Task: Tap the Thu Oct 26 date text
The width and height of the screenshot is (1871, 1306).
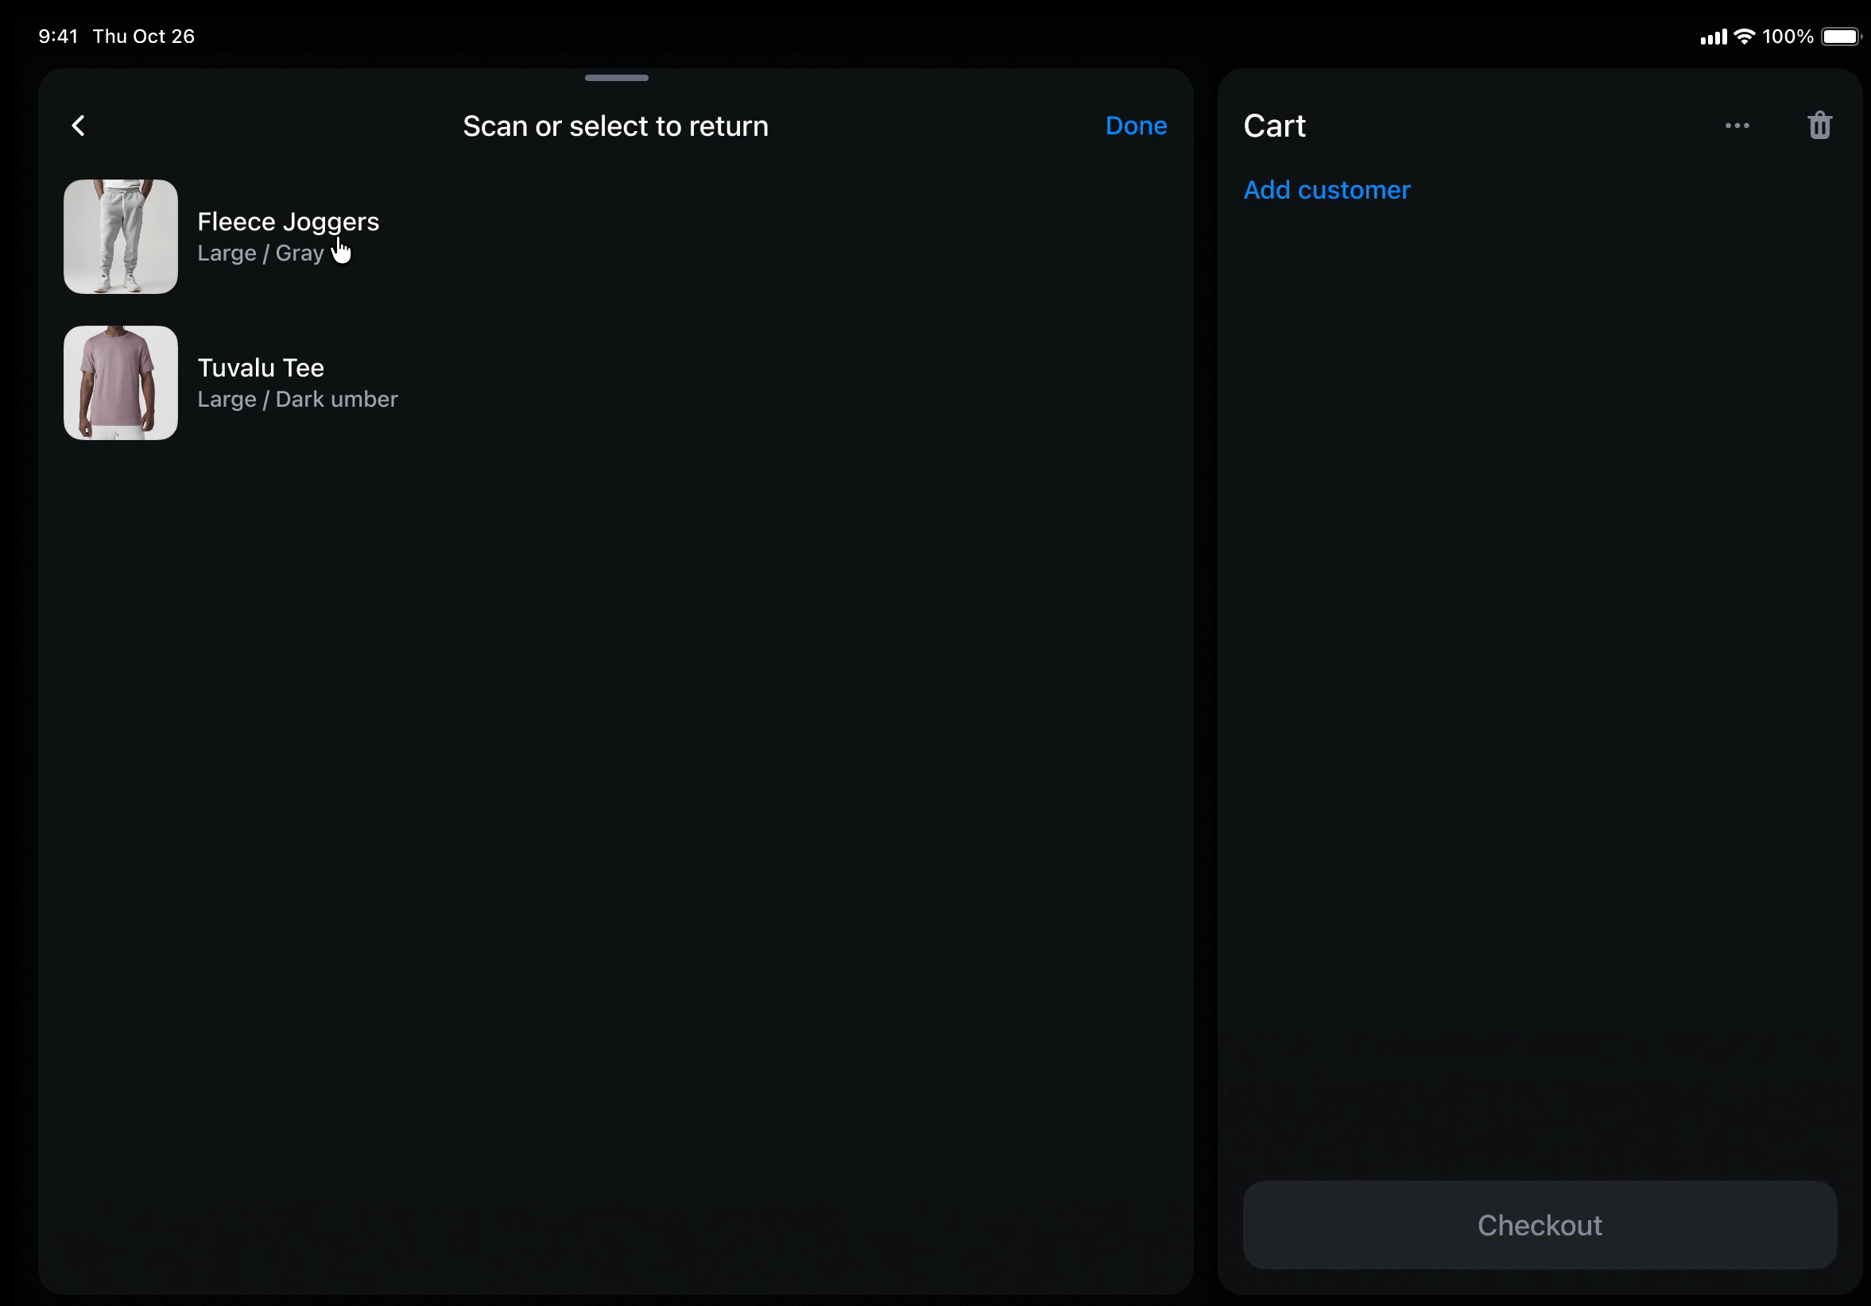Action: click(143, 37)
